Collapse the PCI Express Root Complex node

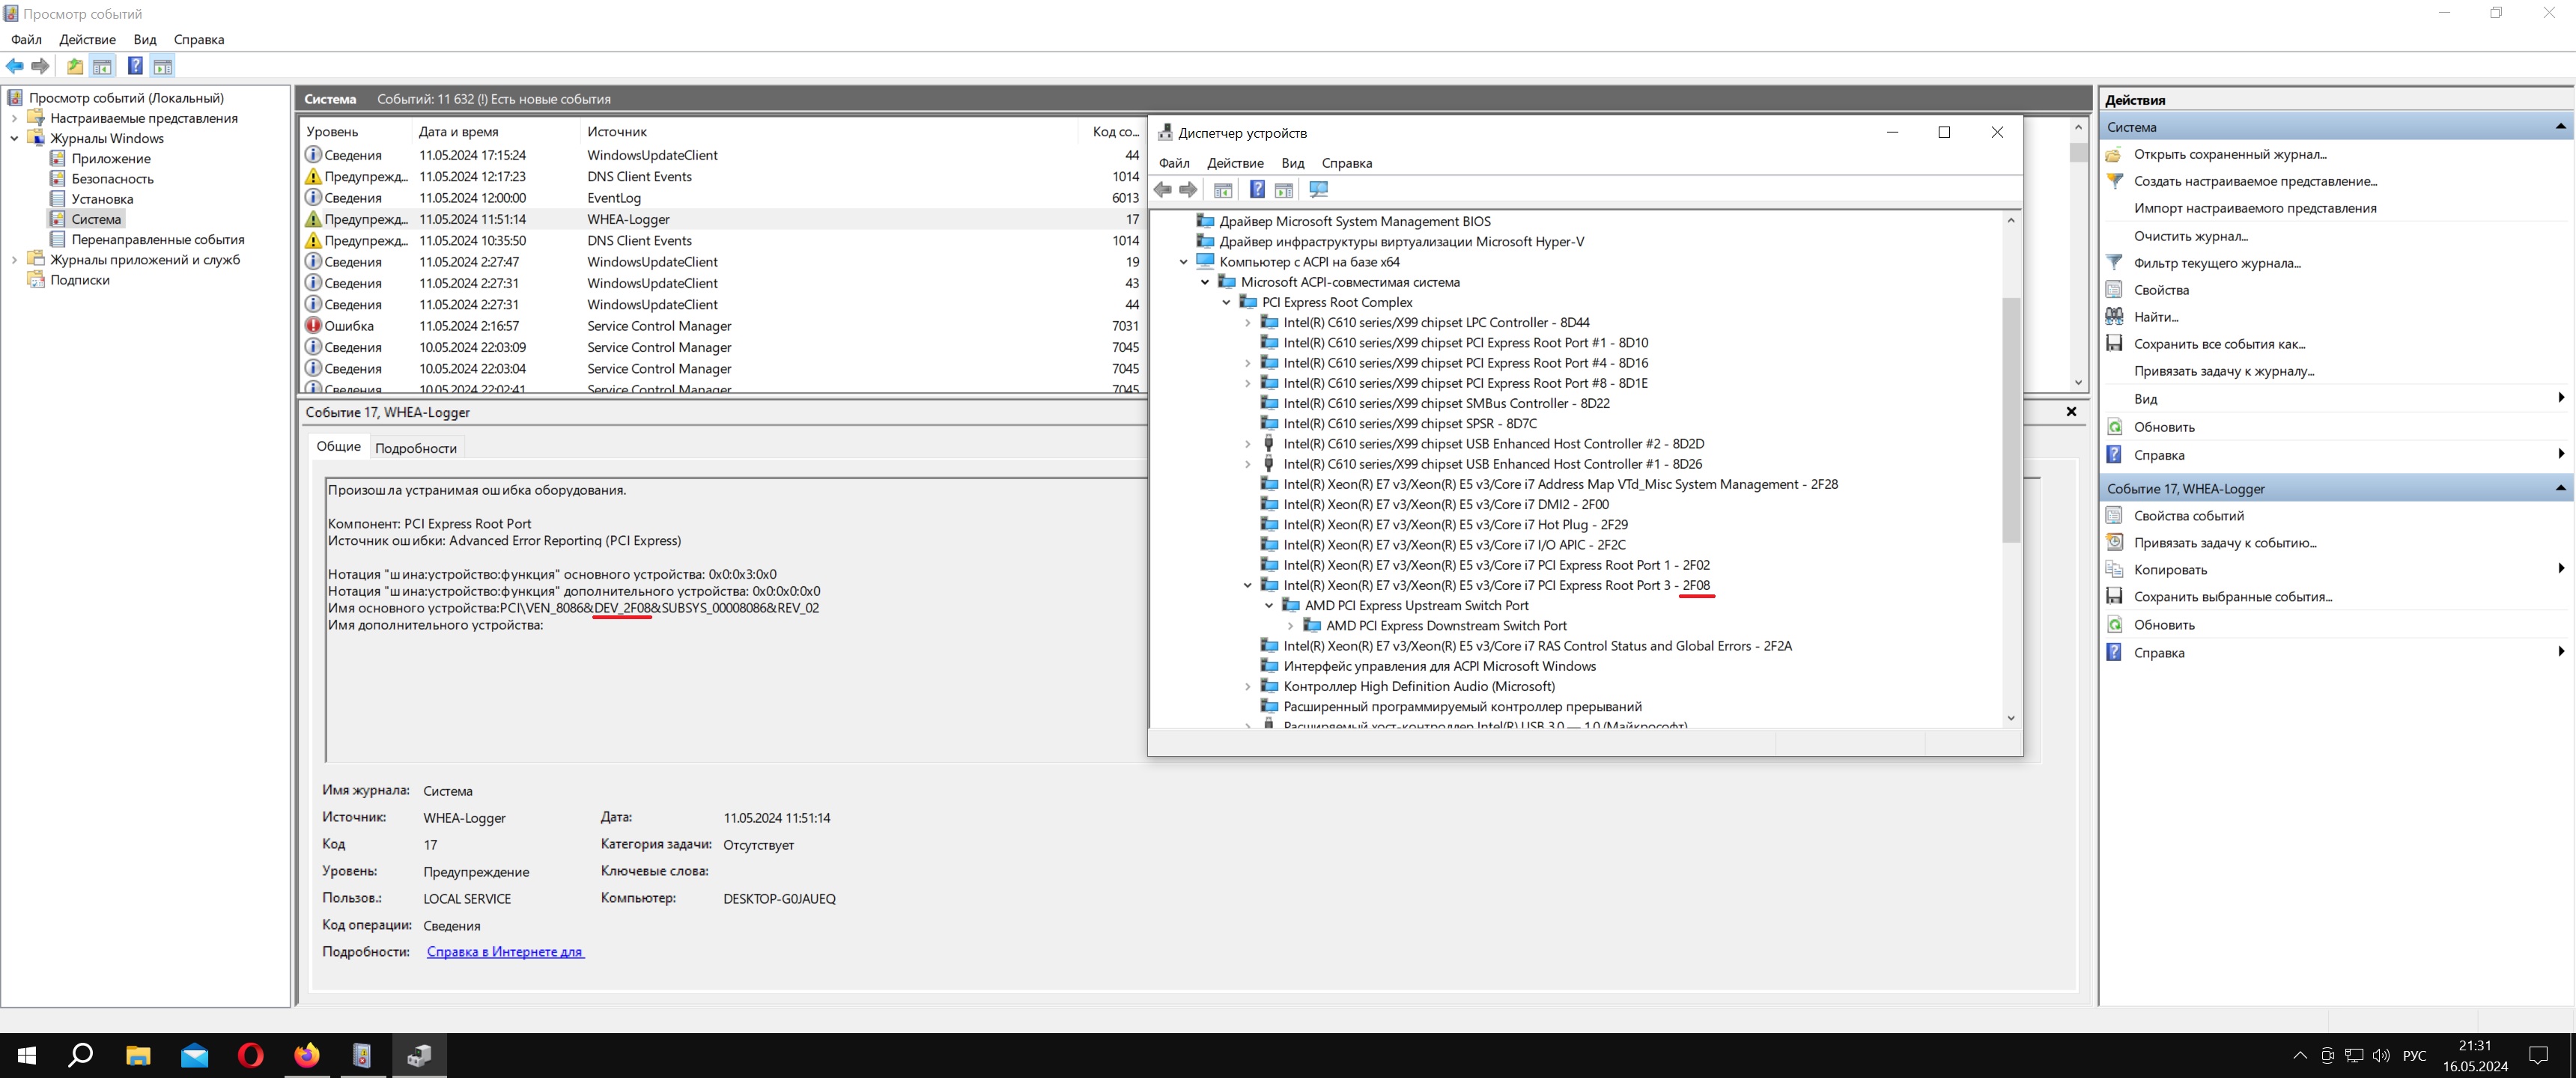1226,302
